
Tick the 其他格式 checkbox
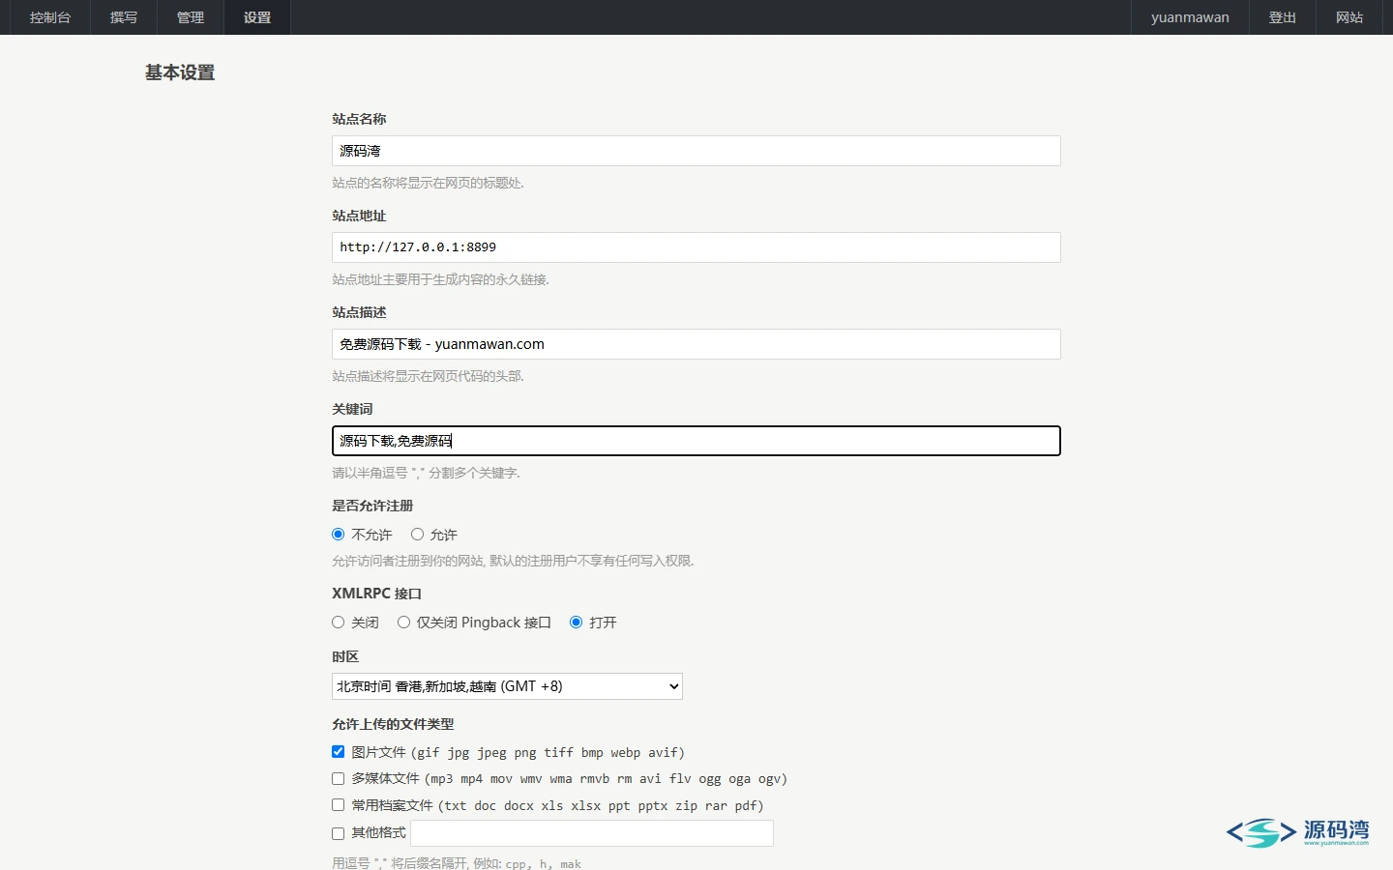pos(339,833)
